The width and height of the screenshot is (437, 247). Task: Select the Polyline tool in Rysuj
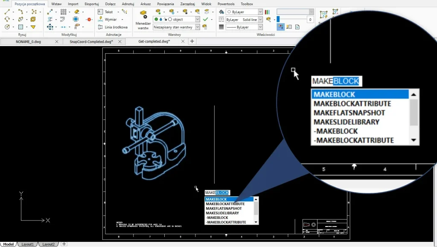pyautogui.click(x=20, y=12)
